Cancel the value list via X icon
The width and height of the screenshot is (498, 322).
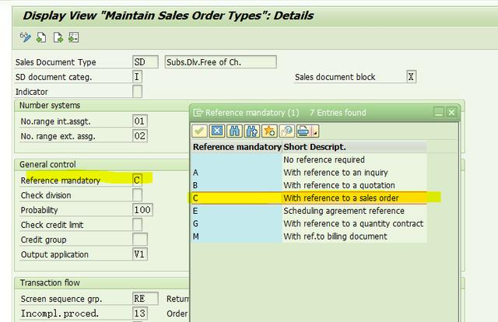(x=217, y=131)
